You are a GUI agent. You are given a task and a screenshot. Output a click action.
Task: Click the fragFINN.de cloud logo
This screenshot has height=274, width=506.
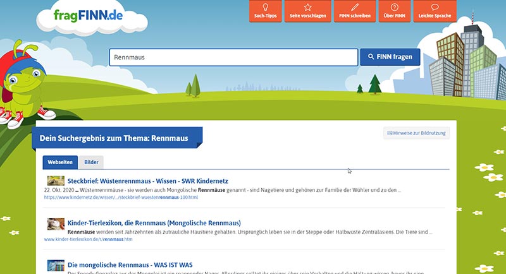[92, 17]
